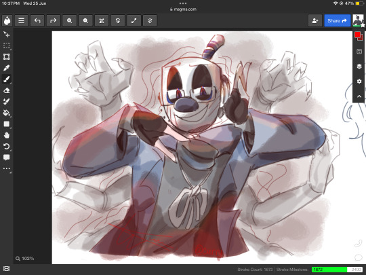The height and width of the screenshot is (275, 366).
Task: Pick the bright red primary color swatch
Action: click(x=357, y=35)
